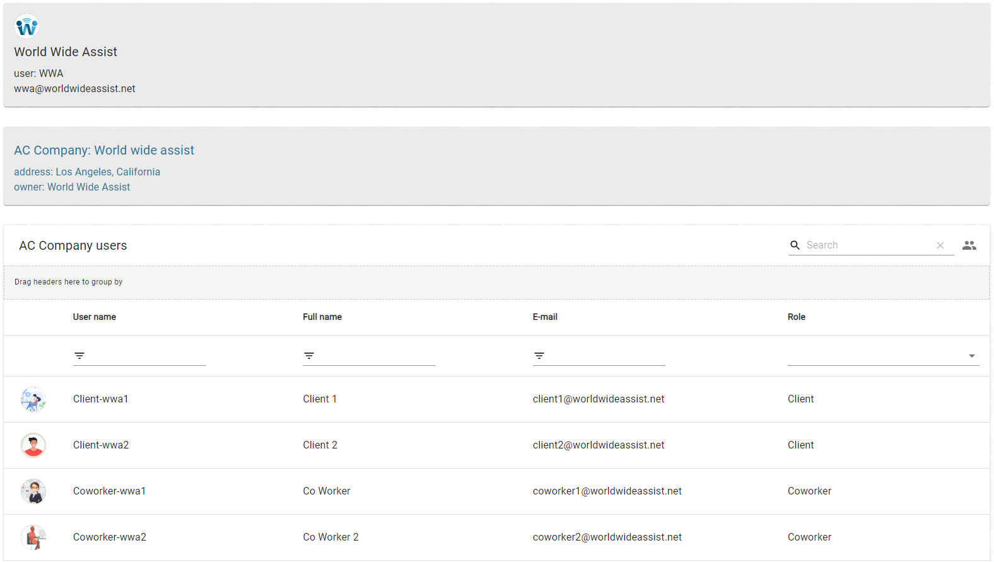Click the World Wide Assist logo icon
The height and width of the screenshot is (562, 994).
[26, 26]
